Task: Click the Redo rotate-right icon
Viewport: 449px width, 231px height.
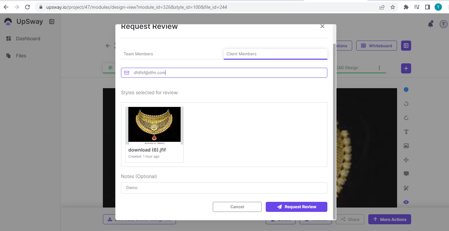Action: [406, 118]
